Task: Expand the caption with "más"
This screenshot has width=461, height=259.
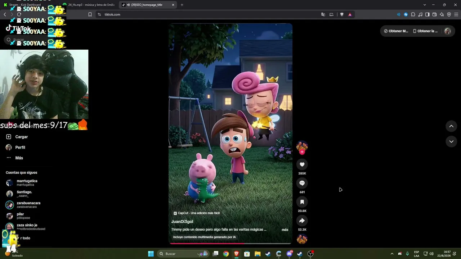Action: click(x=285, y=230)
